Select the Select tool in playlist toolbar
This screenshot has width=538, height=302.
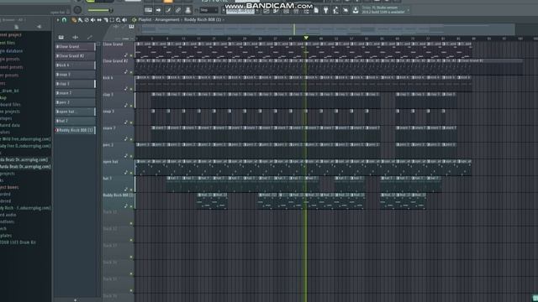click(x=112, y=20)
